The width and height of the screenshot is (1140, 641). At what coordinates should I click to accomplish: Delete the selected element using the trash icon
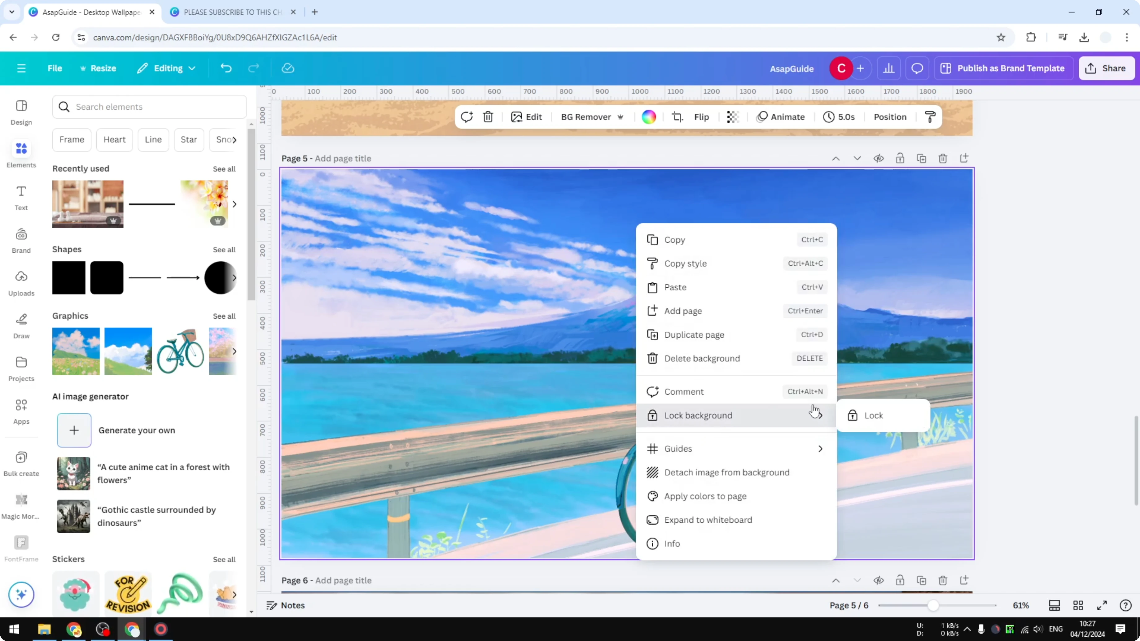point(488,117)
